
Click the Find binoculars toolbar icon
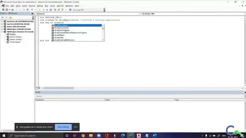28,10
